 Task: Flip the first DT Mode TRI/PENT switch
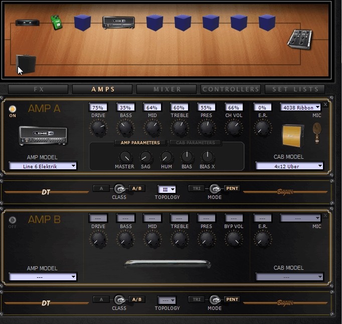[215, 188]
